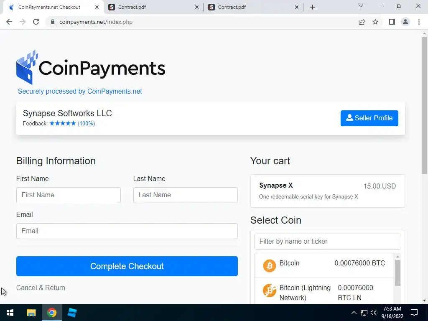Open the Windows Start menu

coord(10,313)
